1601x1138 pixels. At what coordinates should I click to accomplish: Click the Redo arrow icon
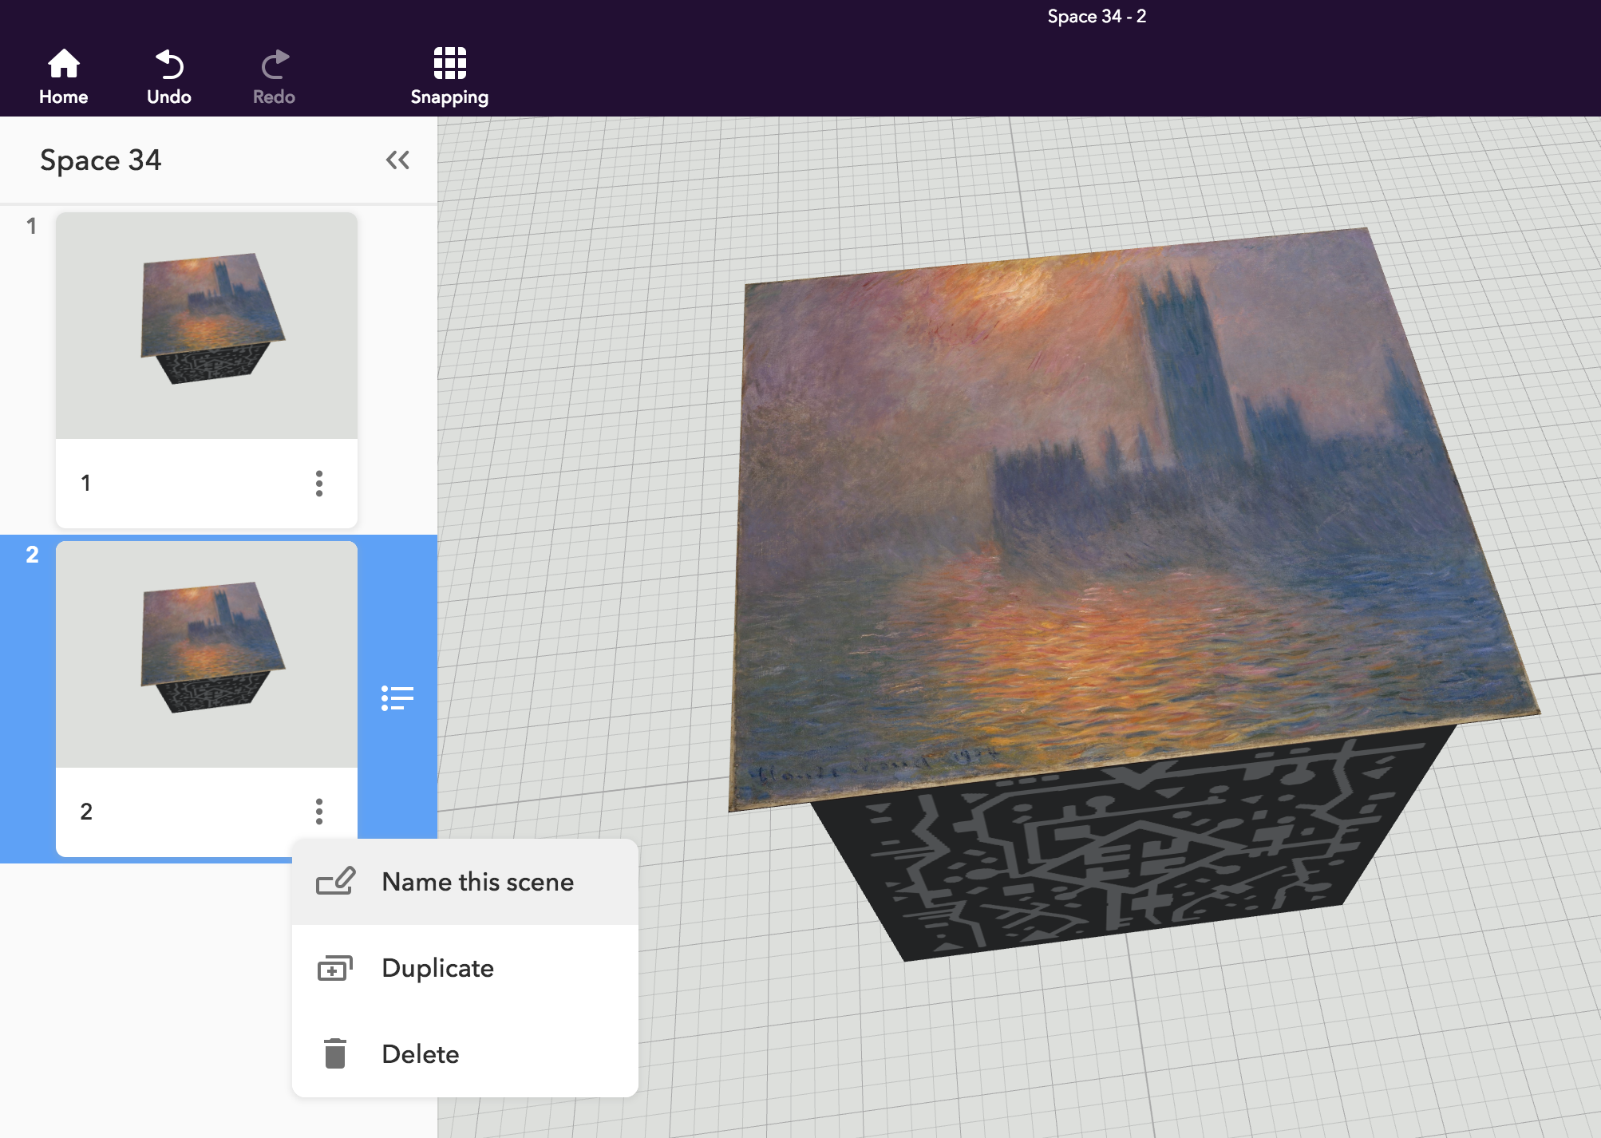tap(275, 65)
